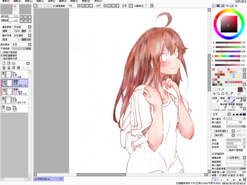Open the brush mode 正常 dropdown
The image size is (247, 185).
point(229,114)
